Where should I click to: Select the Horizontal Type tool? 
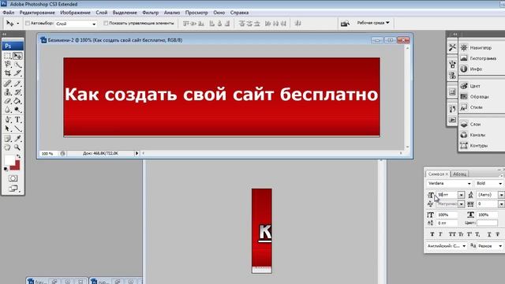coord(17,120)
